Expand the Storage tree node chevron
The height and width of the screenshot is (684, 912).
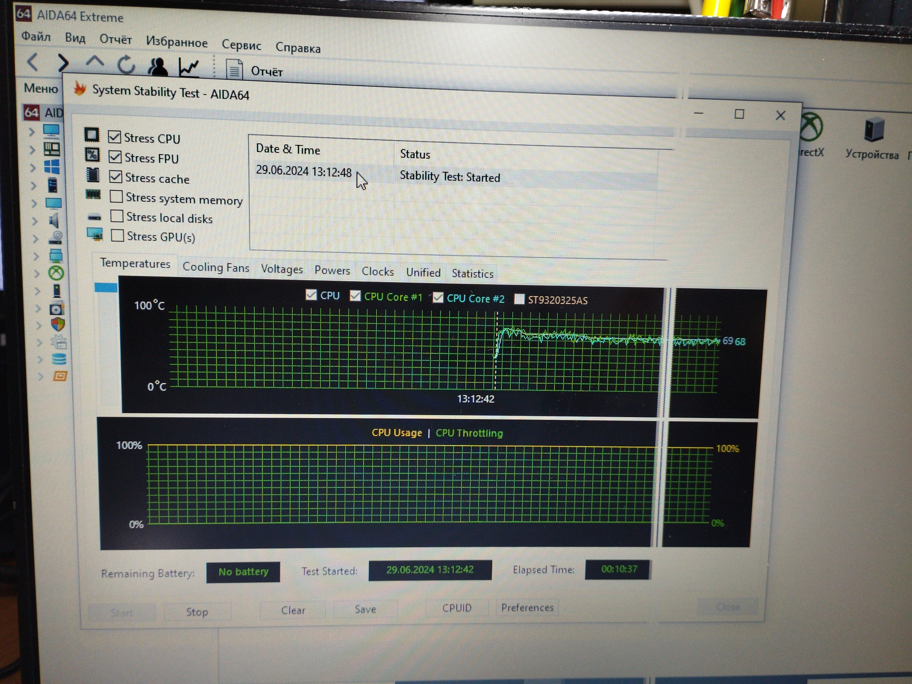(x=36, y=238)
